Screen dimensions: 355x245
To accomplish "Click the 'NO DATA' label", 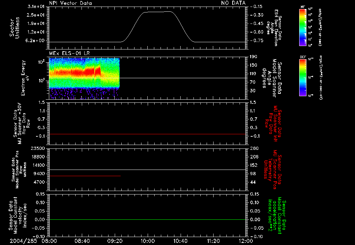I will tap(233, 3).
